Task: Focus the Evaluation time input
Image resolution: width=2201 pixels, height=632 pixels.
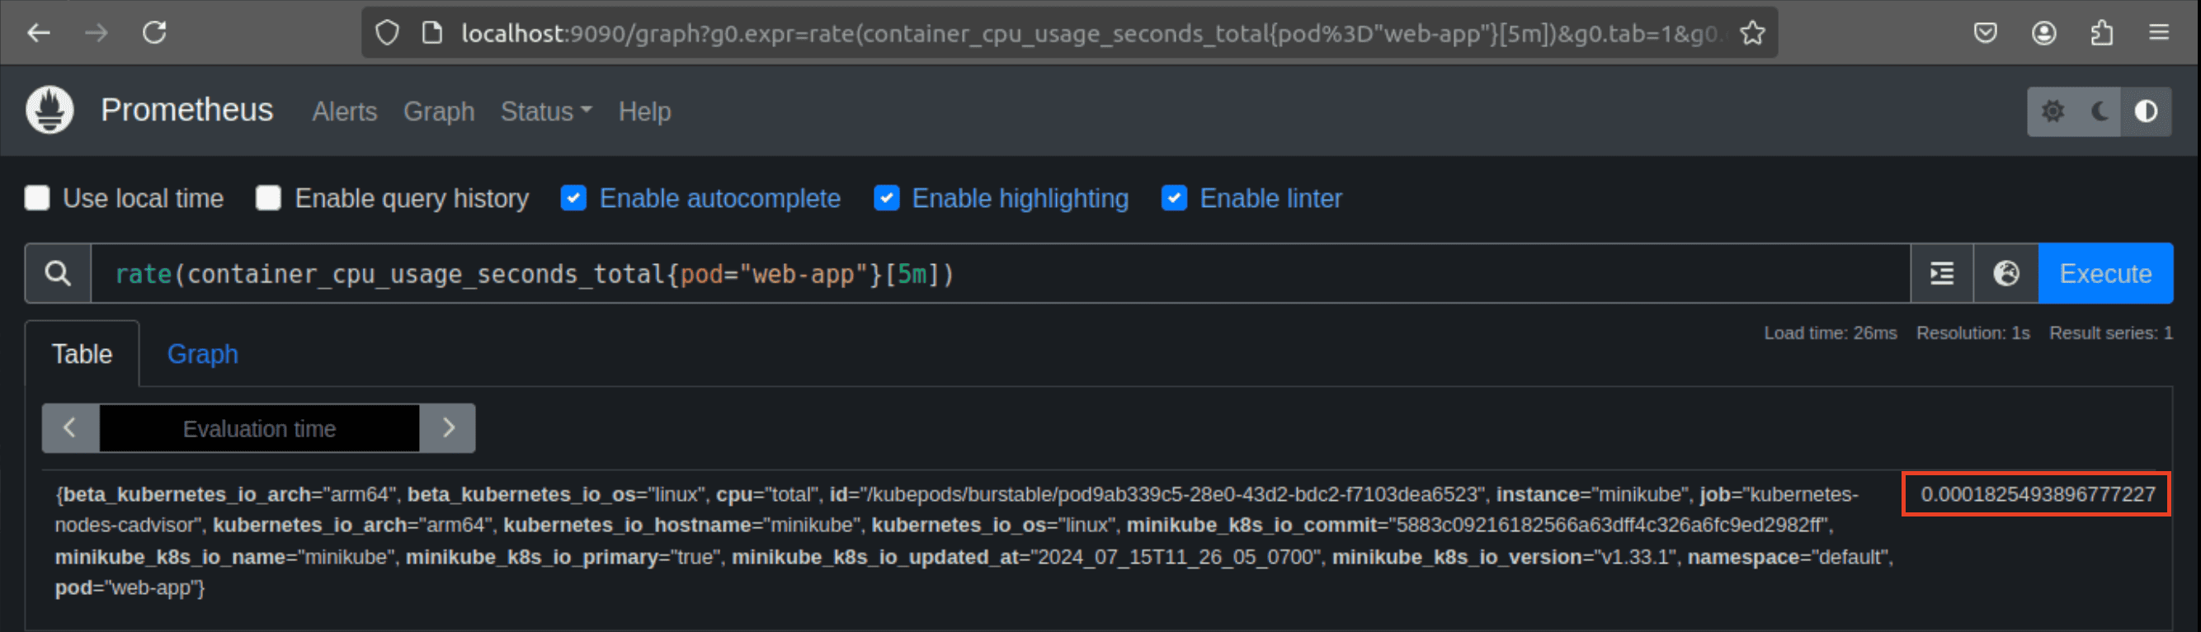Action: click(259, 428)
